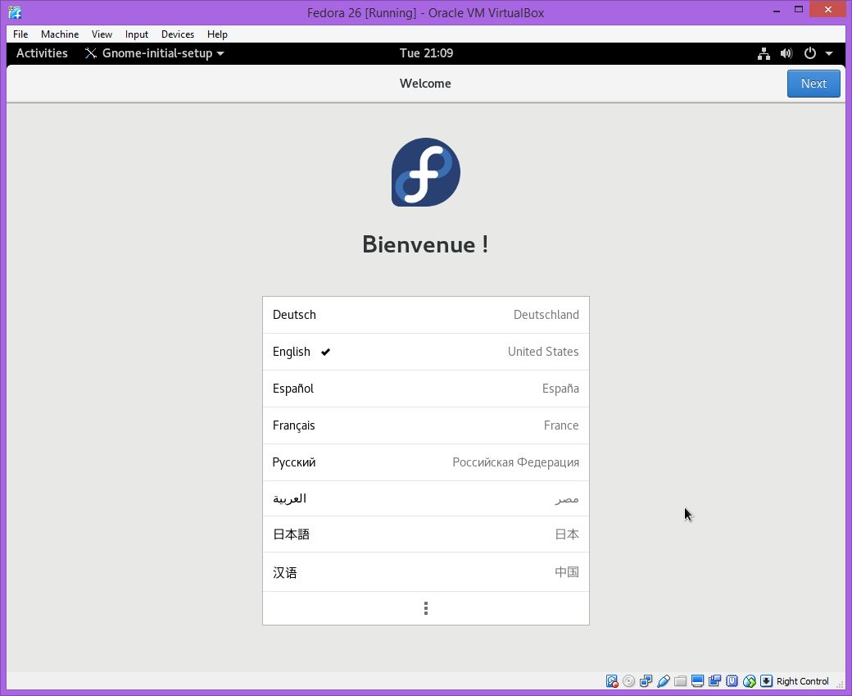
Task: Open the Gnome-initial-setup app menu arrow
Action: point(220,53)
